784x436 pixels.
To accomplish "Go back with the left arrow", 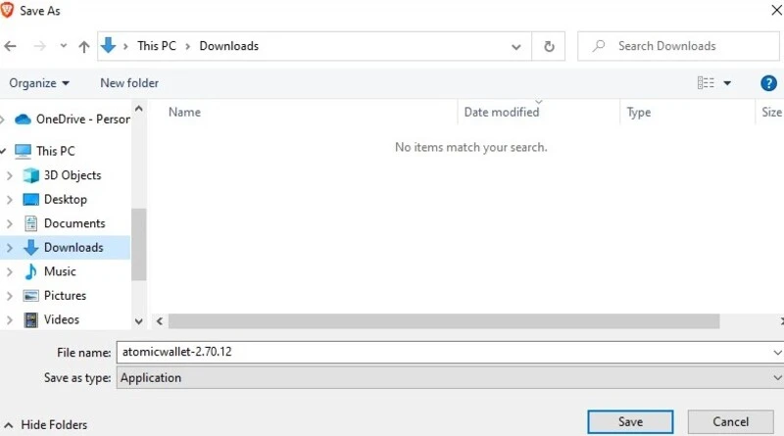I will (10, 46).
